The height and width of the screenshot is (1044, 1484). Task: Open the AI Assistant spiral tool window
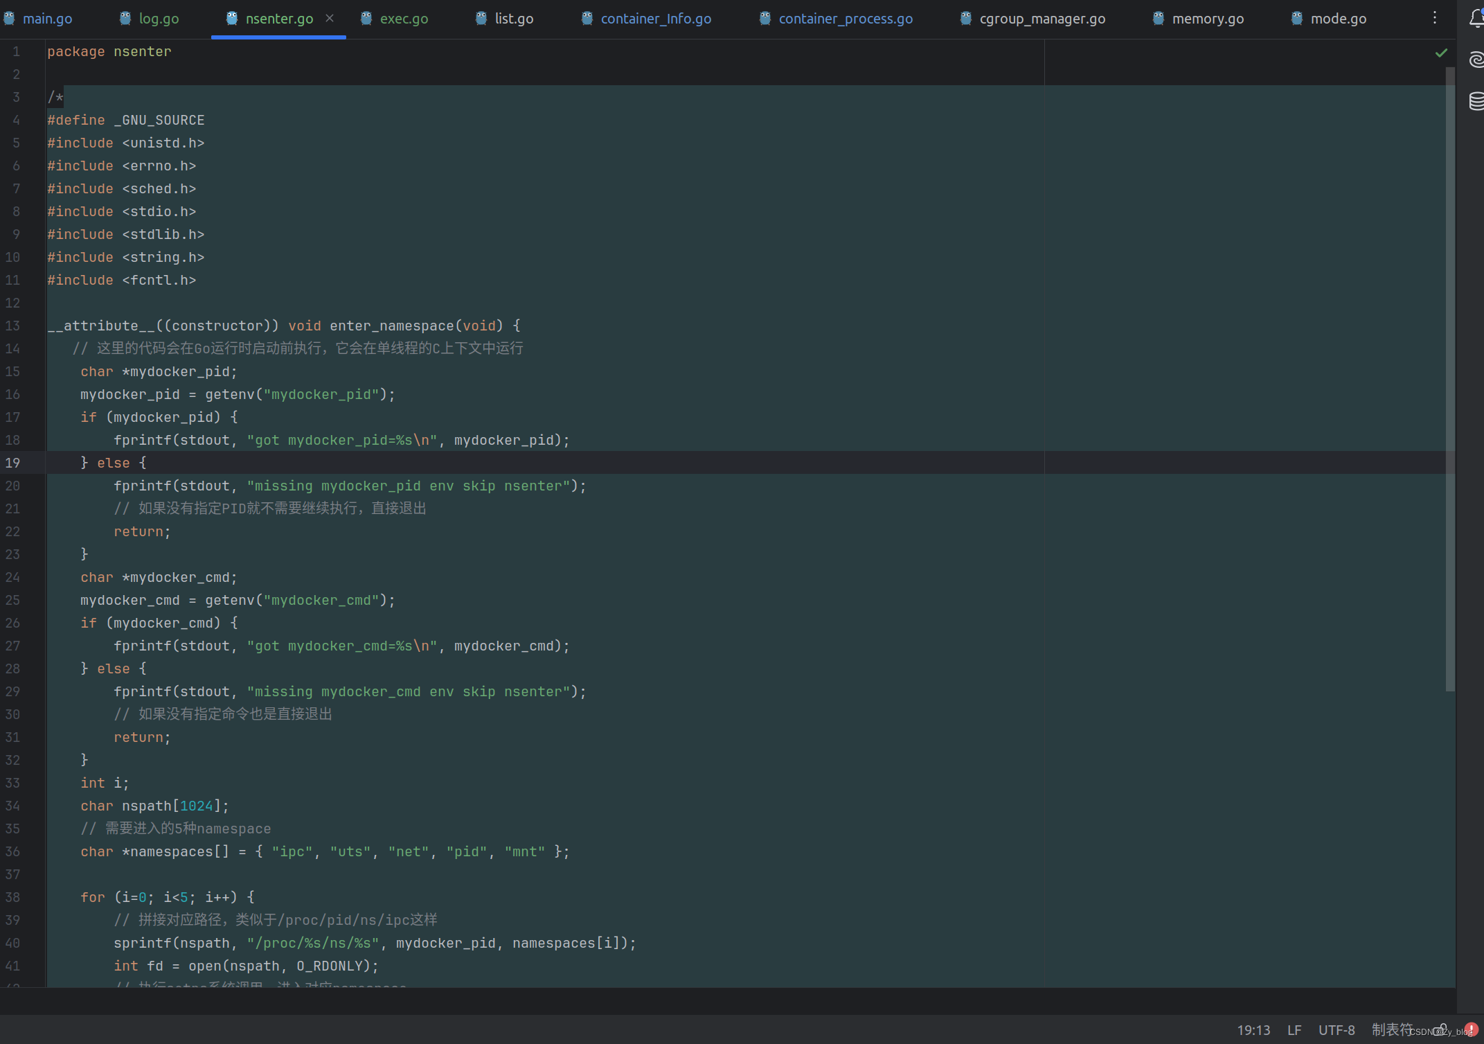(1476, 60)
